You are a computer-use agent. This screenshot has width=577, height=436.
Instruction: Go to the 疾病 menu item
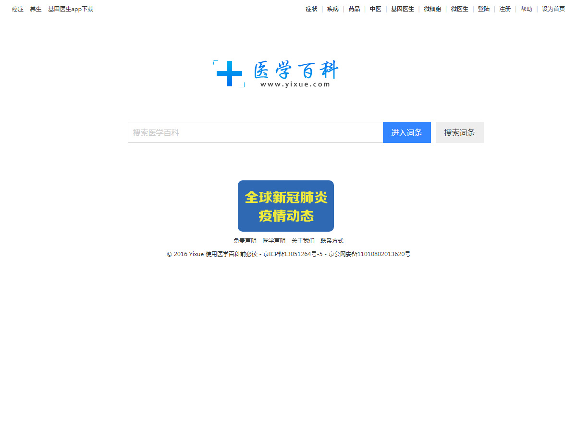point(333,9)
